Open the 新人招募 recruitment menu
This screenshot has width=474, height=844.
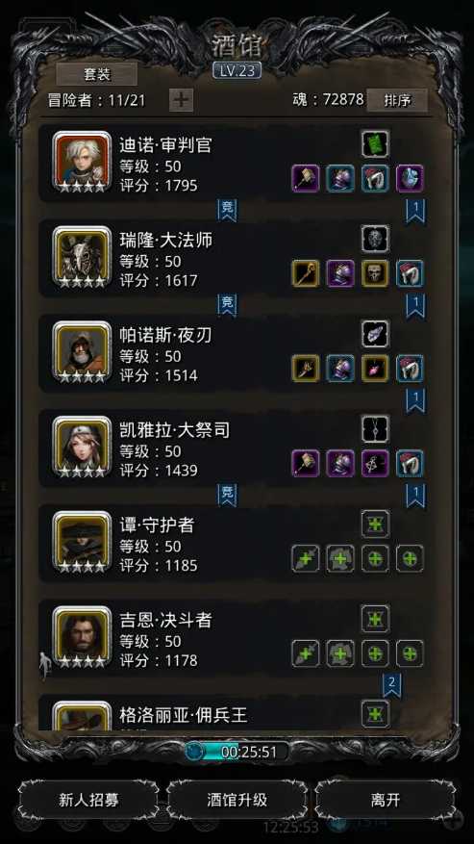tap(88, 800)
